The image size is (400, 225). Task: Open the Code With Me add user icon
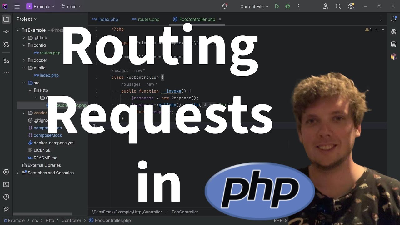coord(326,6)
